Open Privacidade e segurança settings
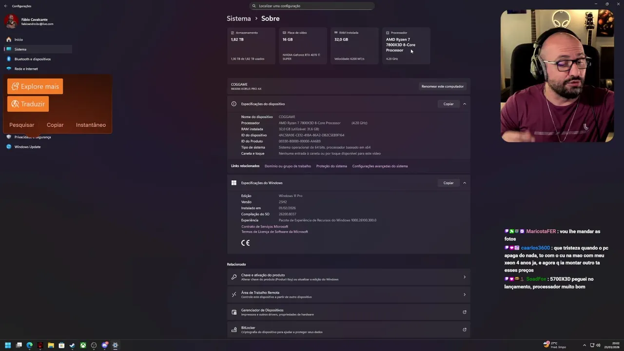The height and width of the screenshot is (351, 624). tap(32, 137)
